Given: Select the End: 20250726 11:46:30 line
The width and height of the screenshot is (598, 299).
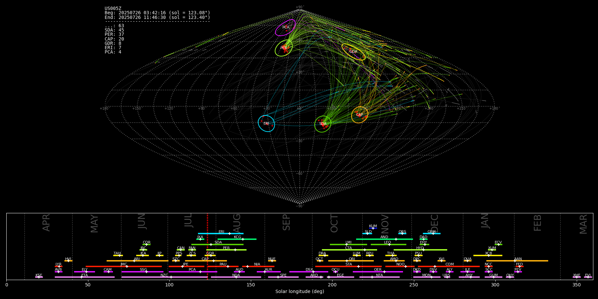Looking at the screenshot, I should (x=157, y=17).
